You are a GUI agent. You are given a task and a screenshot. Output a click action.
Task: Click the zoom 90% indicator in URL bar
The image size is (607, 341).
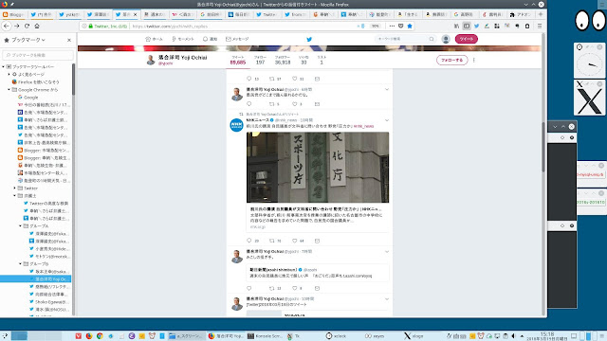tap(376, 26)
